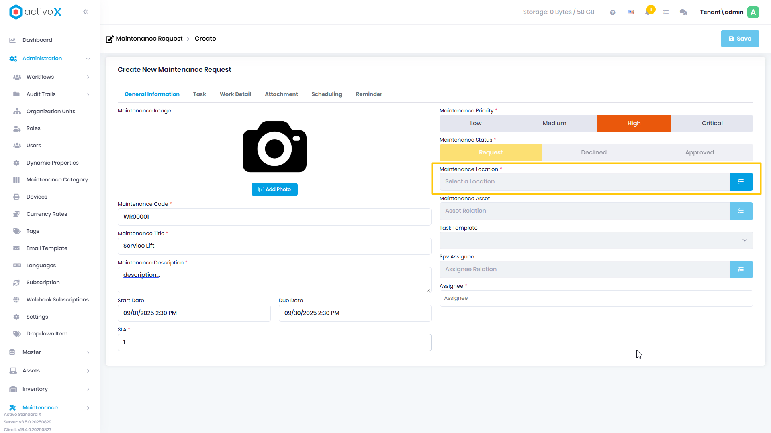Image resolution: width=771 pixels, height=433 pixels.
Task: Open the task list icon in header
Action: tap(666, 12)
